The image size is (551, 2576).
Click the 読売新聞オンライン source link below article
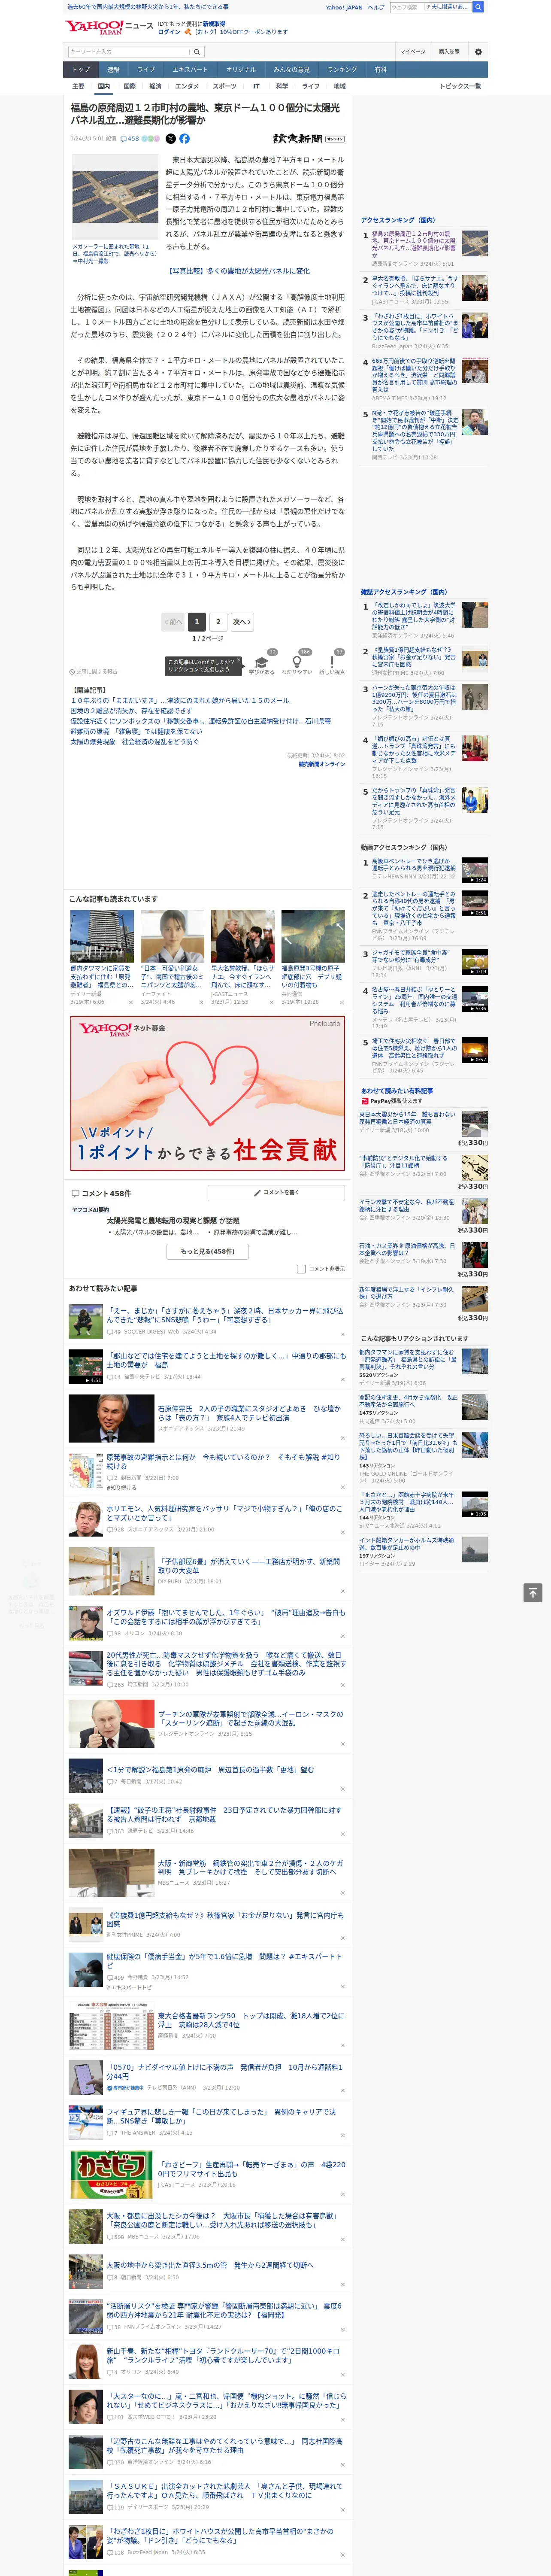(x=321, y=764)
